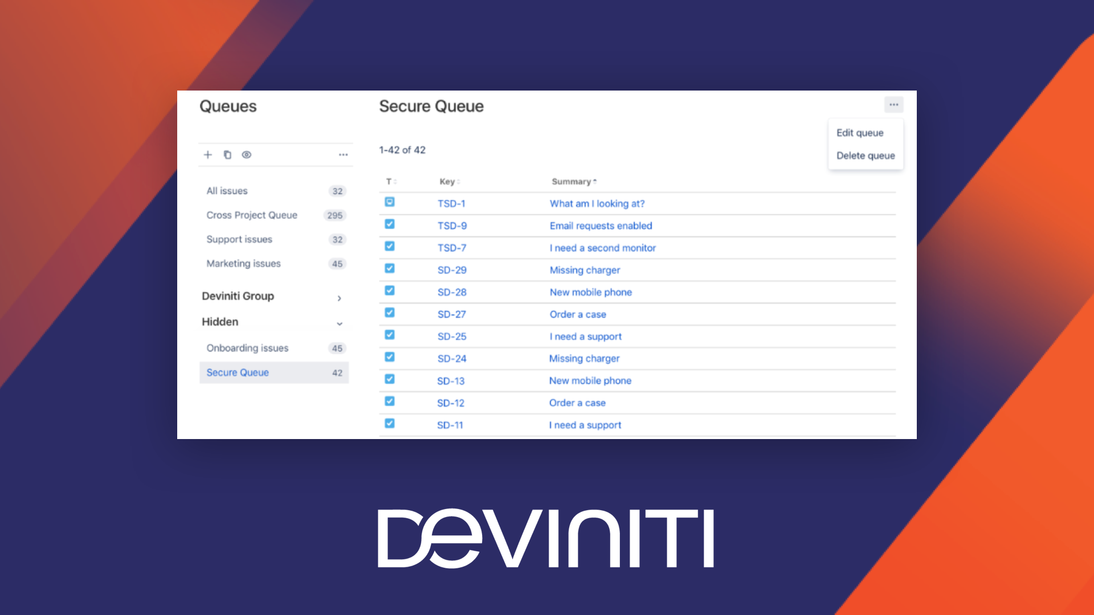Image resolution: width=1094 pixels, height=615 pixels.
Task: Open issue key TSD-7
Action: coord(452,248)
